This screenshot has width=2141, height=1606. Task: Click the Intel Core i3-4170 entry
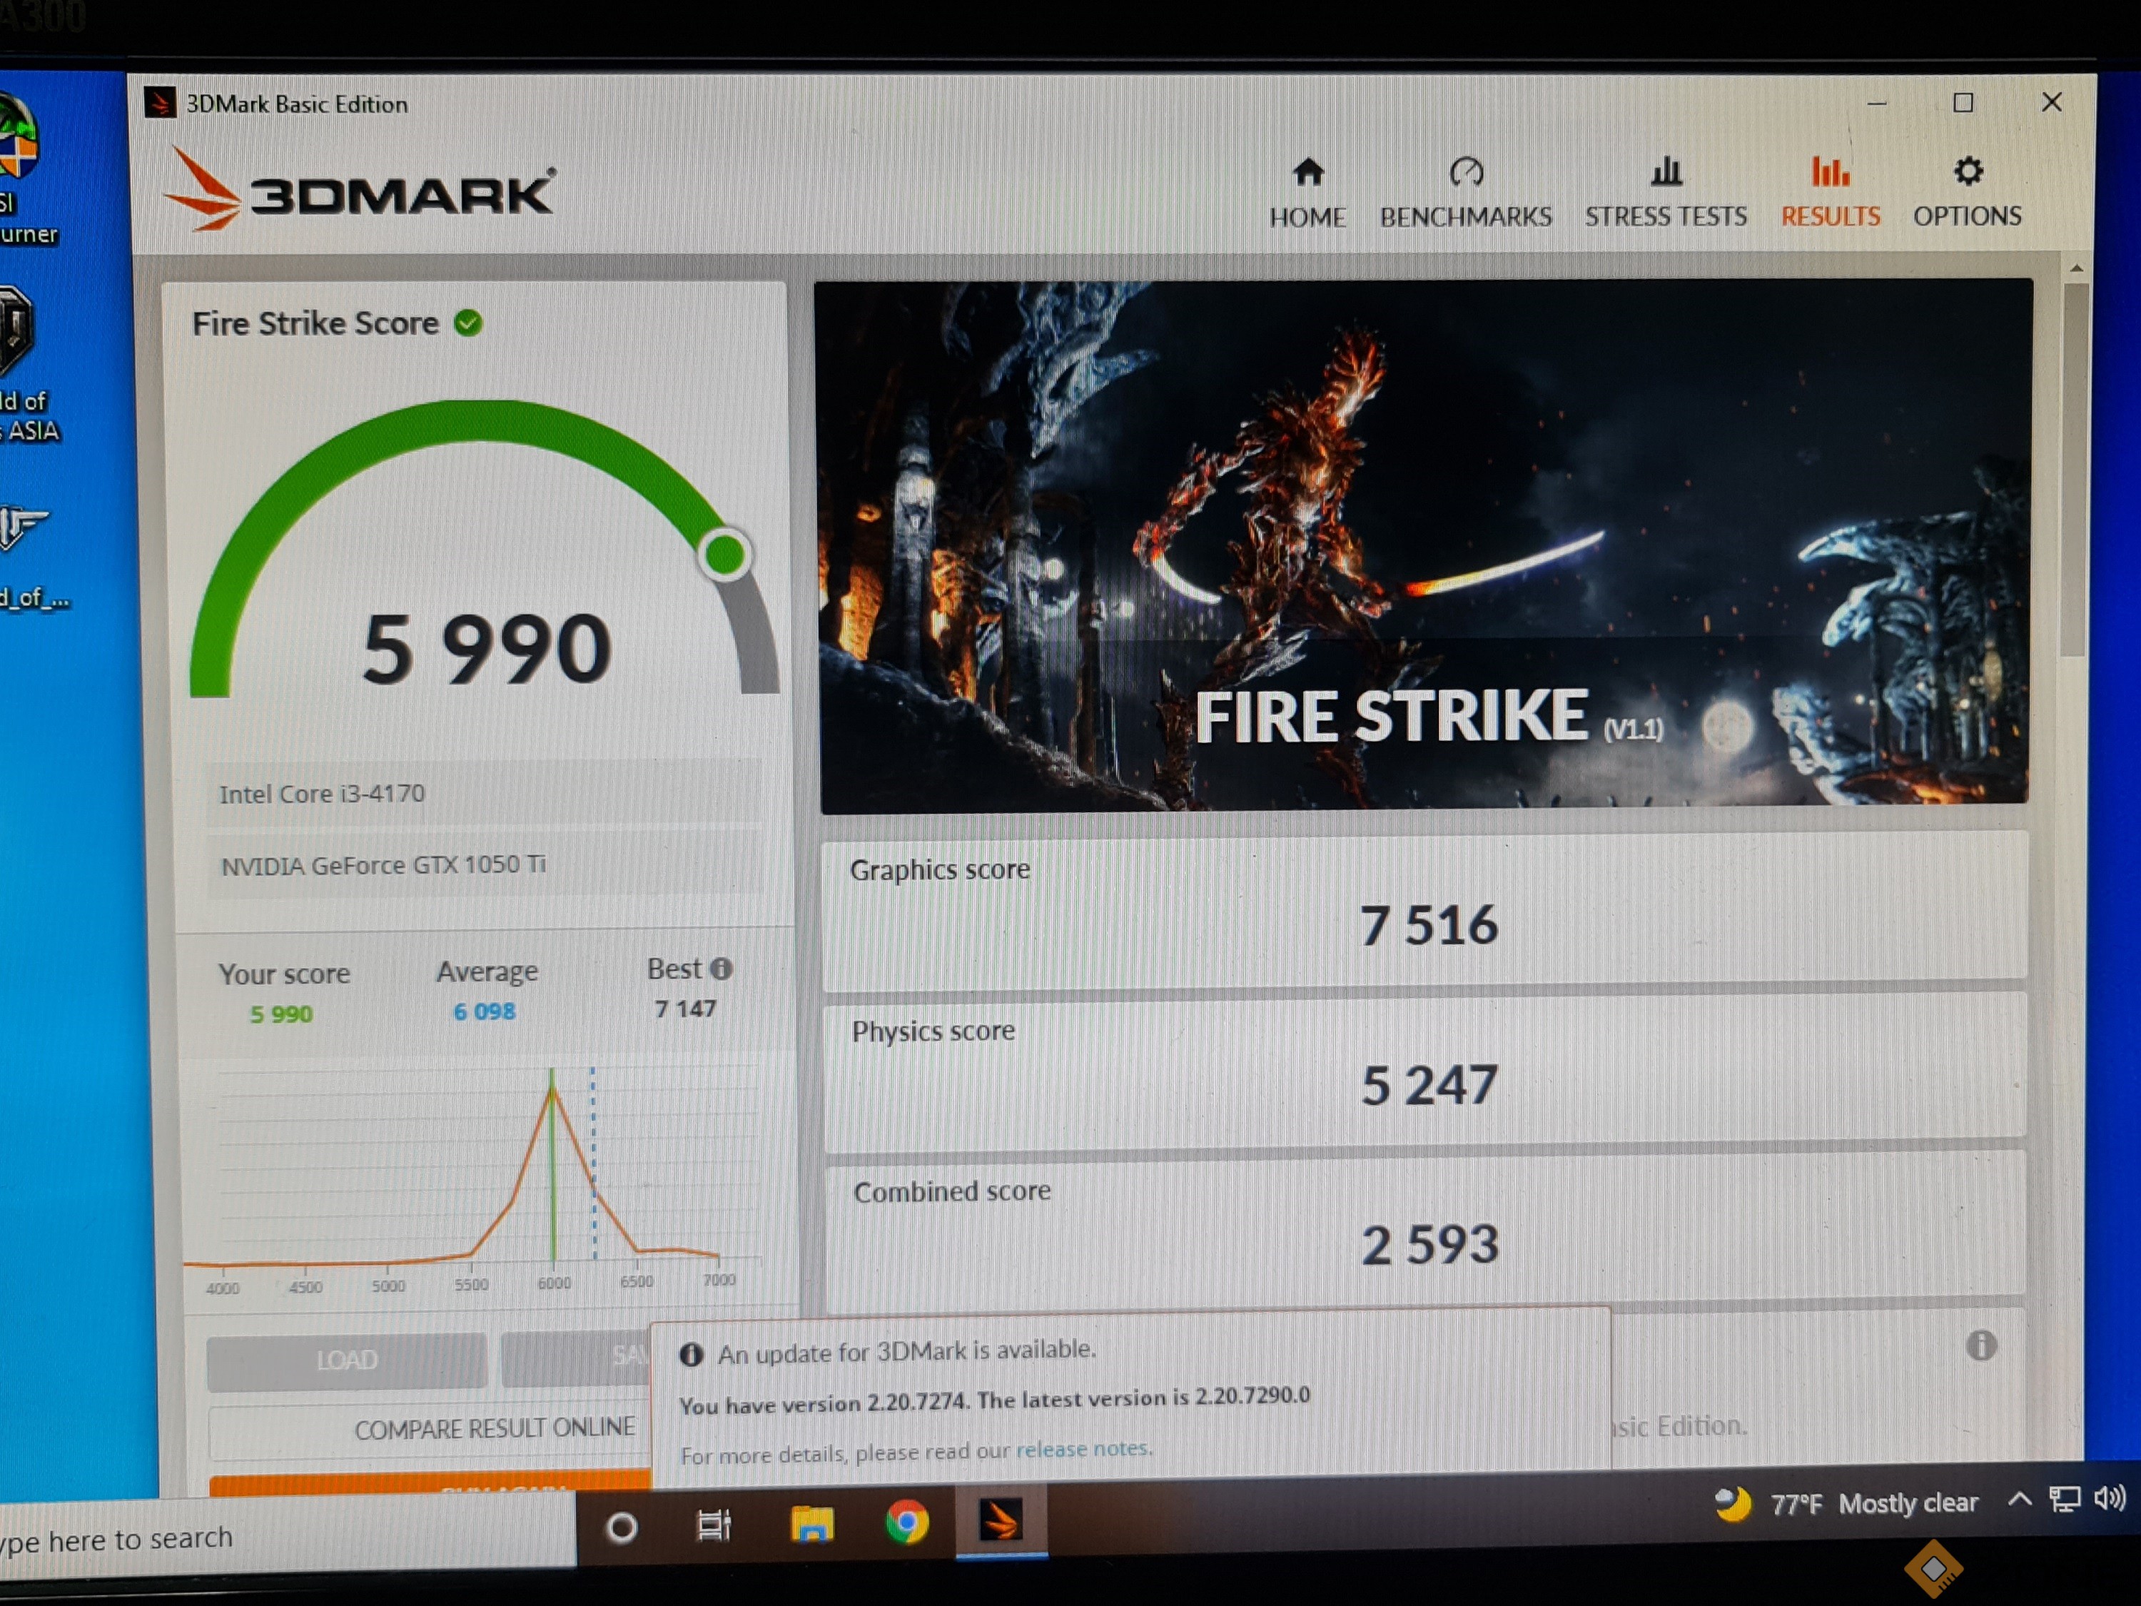485,794
